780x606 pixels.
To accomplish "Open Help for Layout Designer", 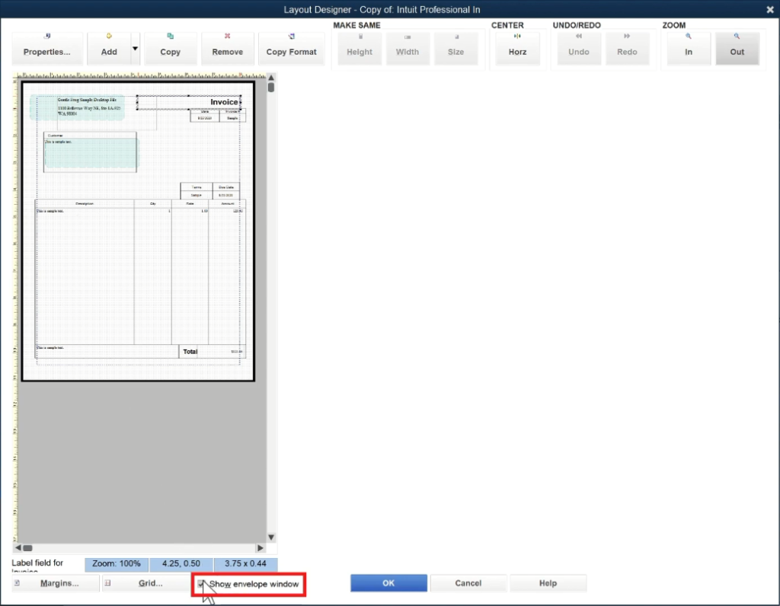I will [x=548, y=582].
